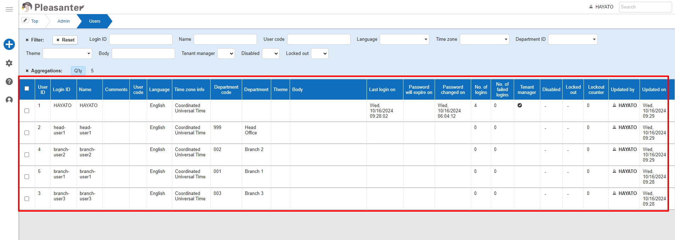Open the Tenant manager filter dropdown
Viewport: 675px width, 240px height.
(x=226, y=54)
